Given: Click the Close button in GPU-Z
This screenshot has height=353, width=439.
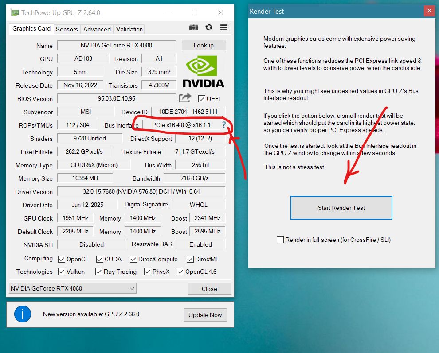Looking at the screenshot, I should 209,289.
